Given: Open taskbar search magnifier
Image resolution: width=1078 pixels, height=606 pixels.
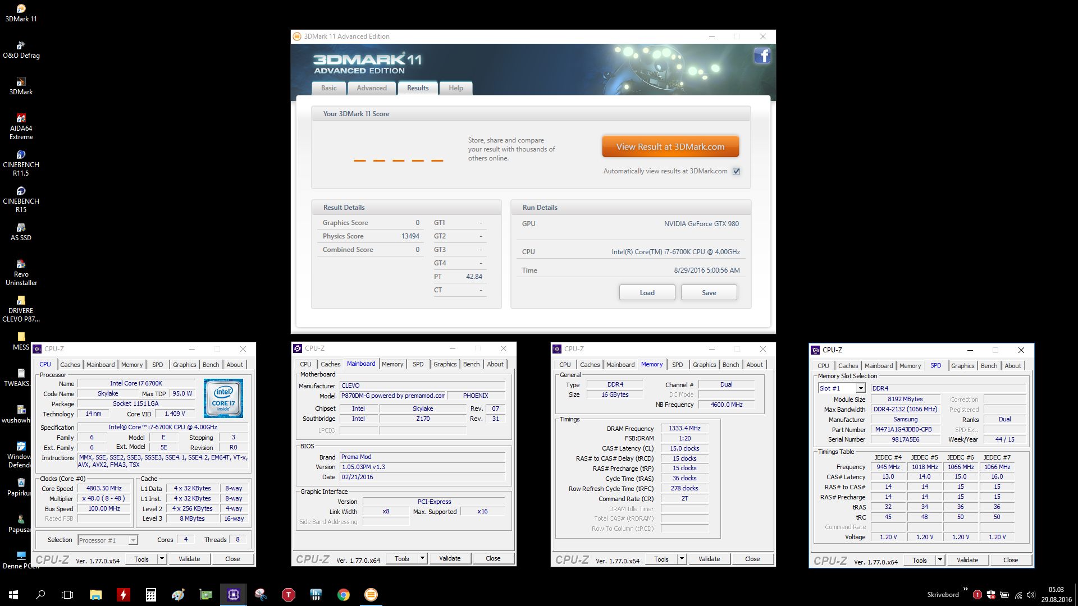Looking at the screenshot, I should tap(40, 594).
